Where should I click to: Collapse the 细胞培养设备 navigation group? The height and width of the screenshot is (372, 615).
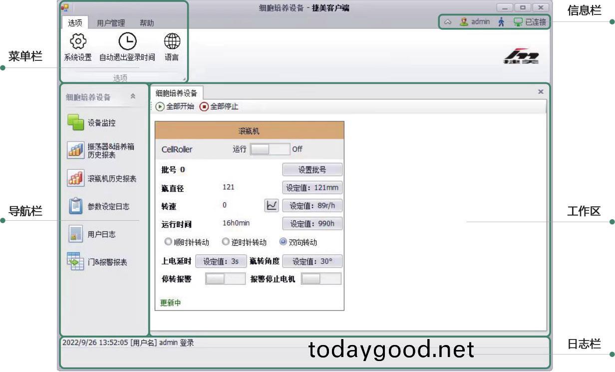click(x=132, y=97)
